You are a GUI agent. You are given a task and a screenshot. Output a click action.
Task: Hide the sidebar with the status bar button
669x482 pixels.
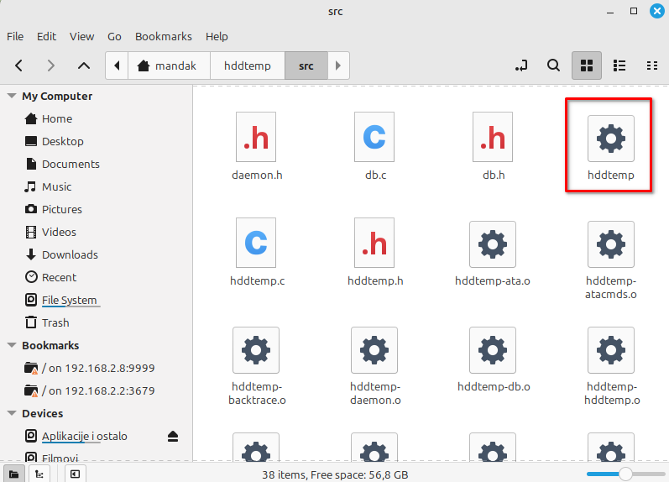(75, 474)
